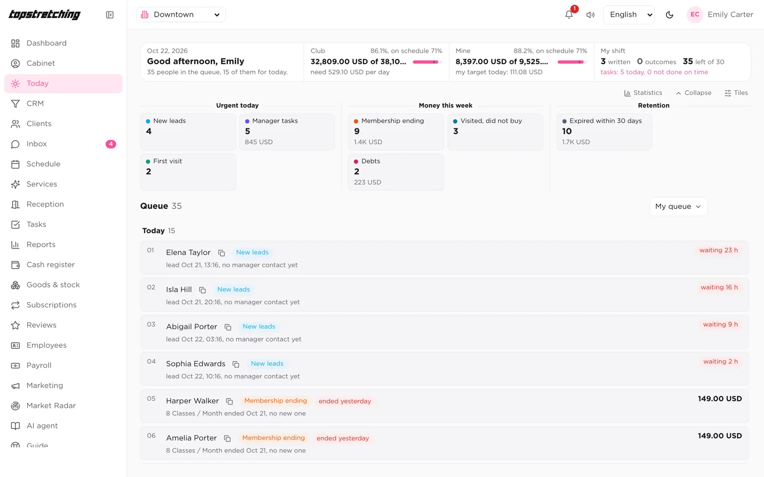The image size is (764, 477).
Task: Open the Downtown location dropdown
Action: [181, 15]
